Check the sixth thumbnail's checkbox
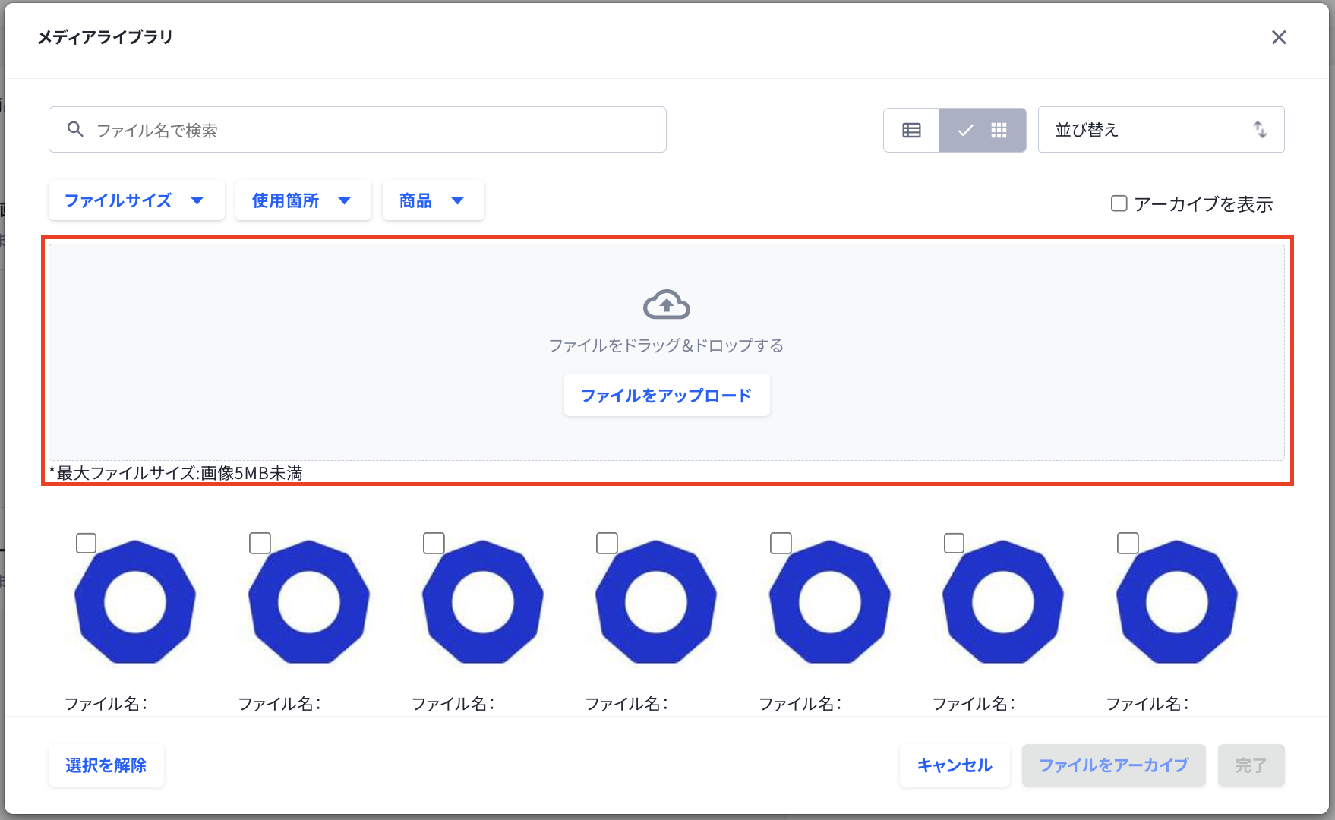 tap(955, 544)
